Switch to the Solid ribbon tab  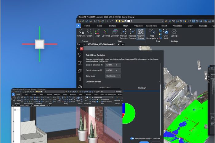point(100,26)
